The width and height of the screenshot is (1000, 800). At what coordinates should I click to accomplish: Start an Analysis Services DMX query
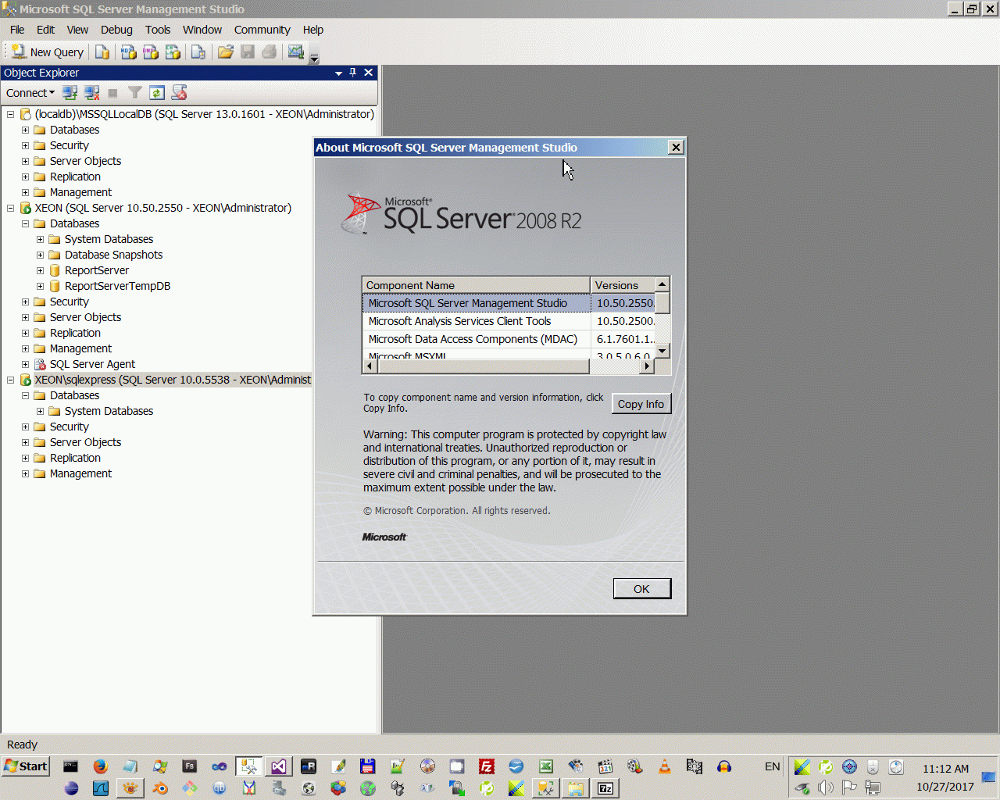click(x=150, y=52)
